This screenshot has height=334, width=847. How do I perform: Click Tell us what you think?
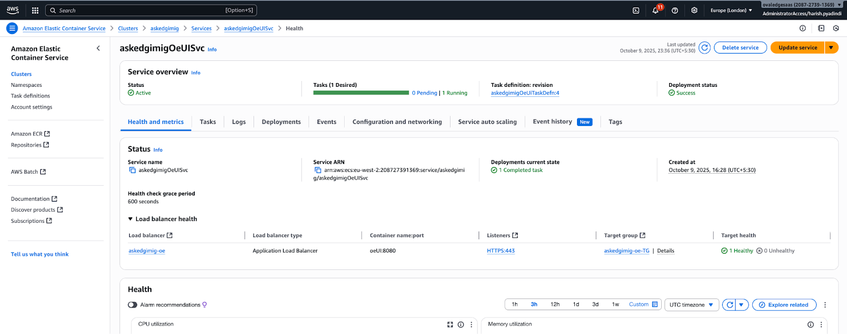(40, 255)
